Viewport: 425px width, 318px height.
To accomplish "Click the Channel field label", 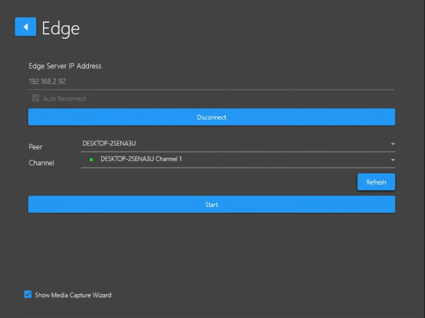I will click(x=41, y=163).
